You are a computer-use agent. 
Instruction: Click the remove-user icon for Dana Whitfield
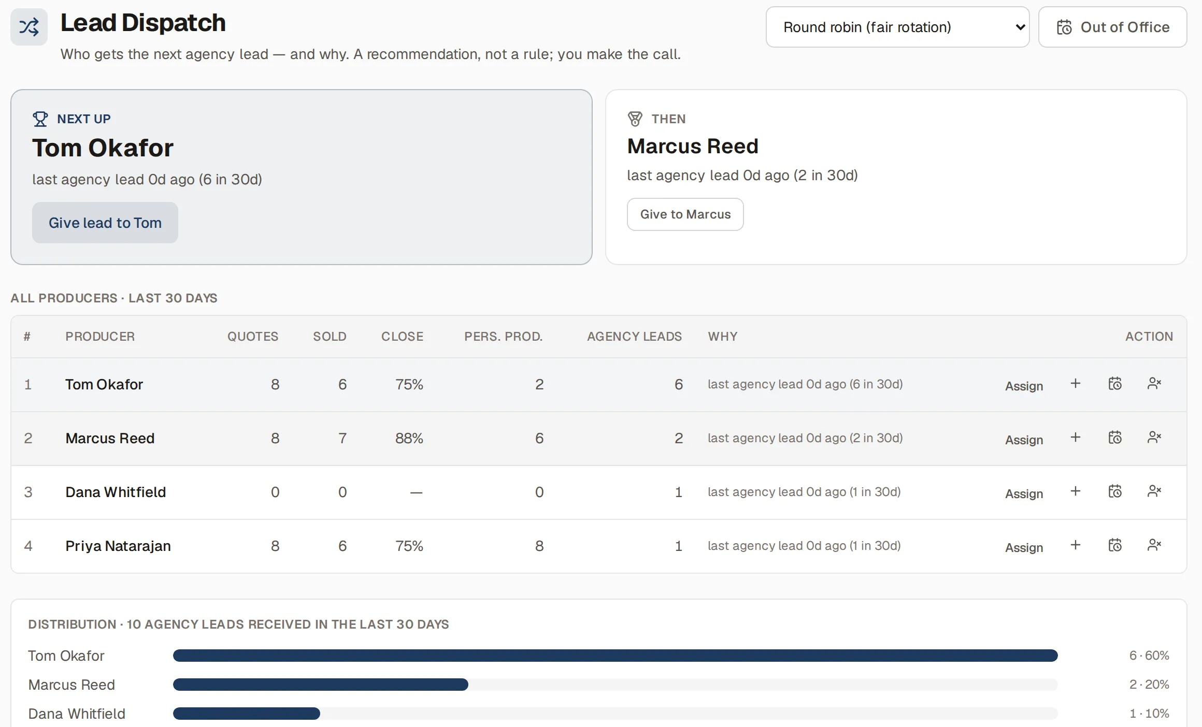[x=1154, y=491]
